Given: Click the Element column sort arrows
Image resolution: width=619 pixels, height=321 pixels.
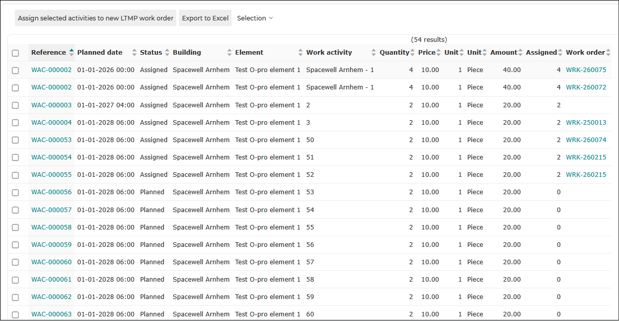Looking at the screenshot, I should click(301, 52).
